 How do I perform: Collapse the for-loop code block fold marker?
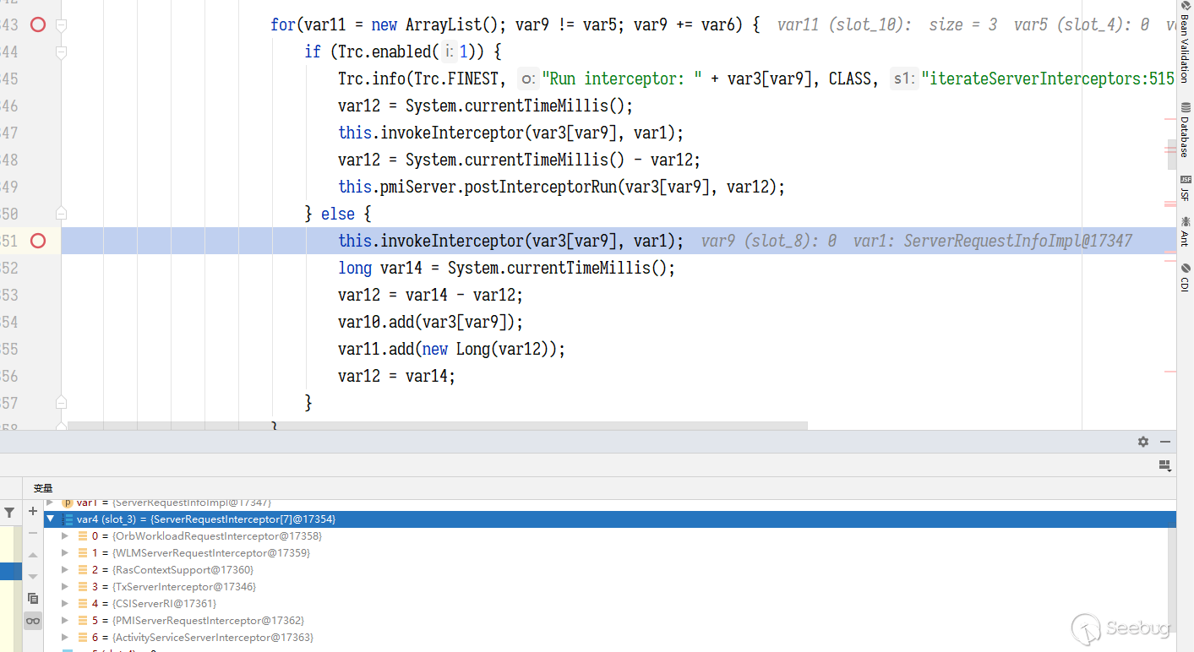click(61, 25)
